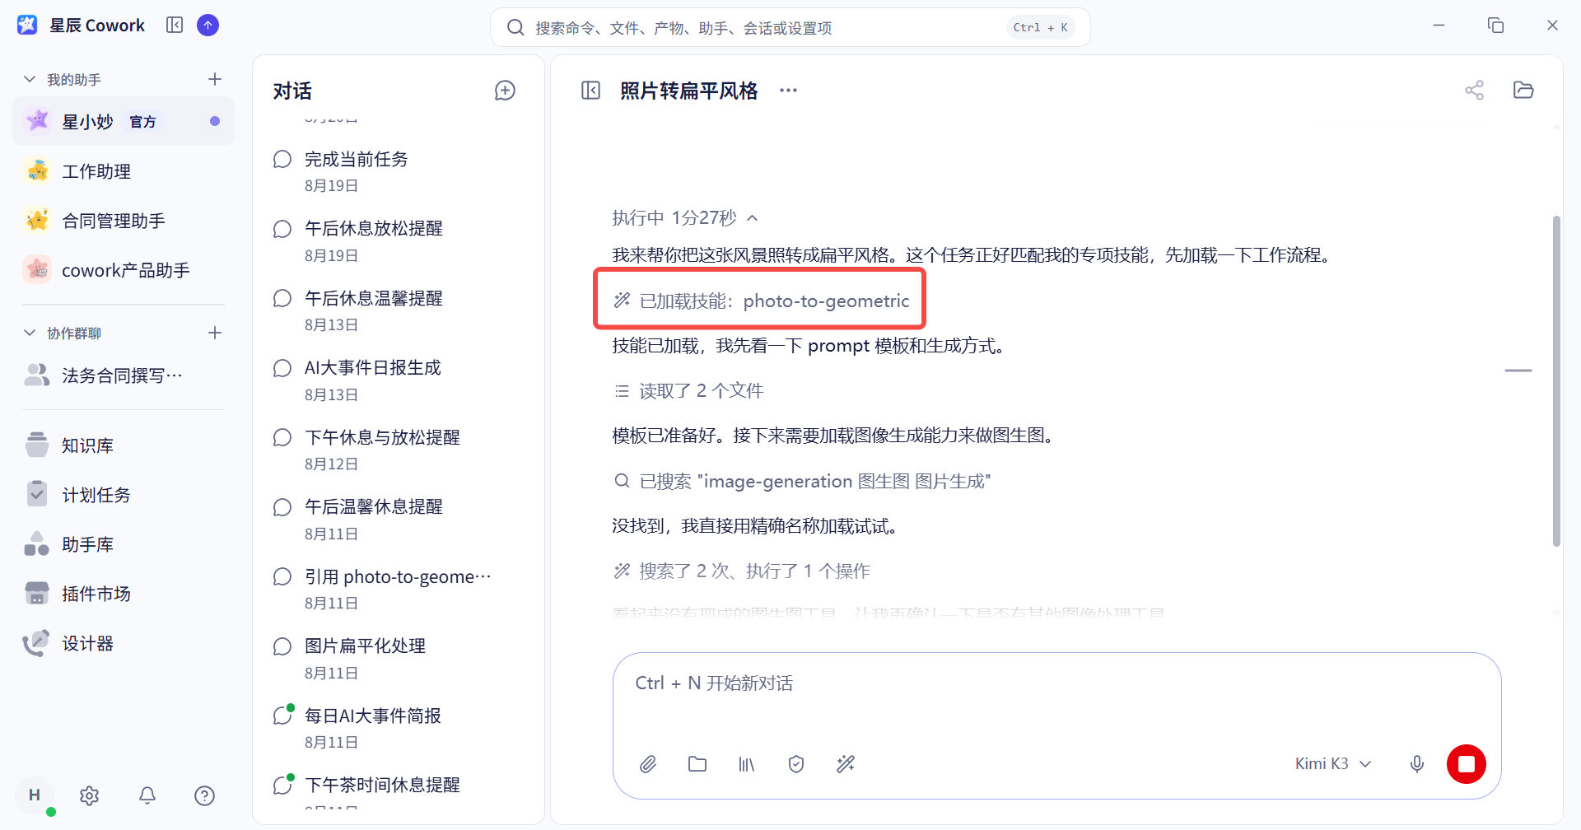Open notifications with the bell icon
This screenshot has width=1581, height=830.
[147, 795]
